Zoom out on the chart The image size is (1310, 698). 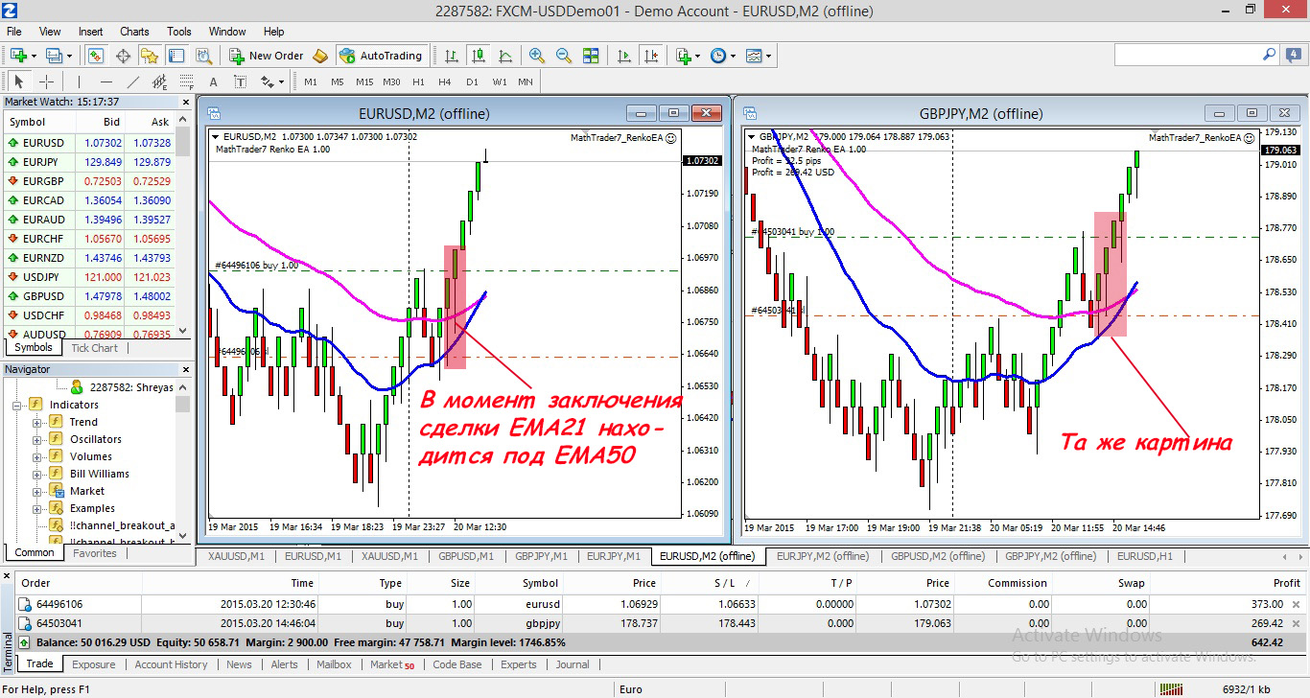(564, 56)
